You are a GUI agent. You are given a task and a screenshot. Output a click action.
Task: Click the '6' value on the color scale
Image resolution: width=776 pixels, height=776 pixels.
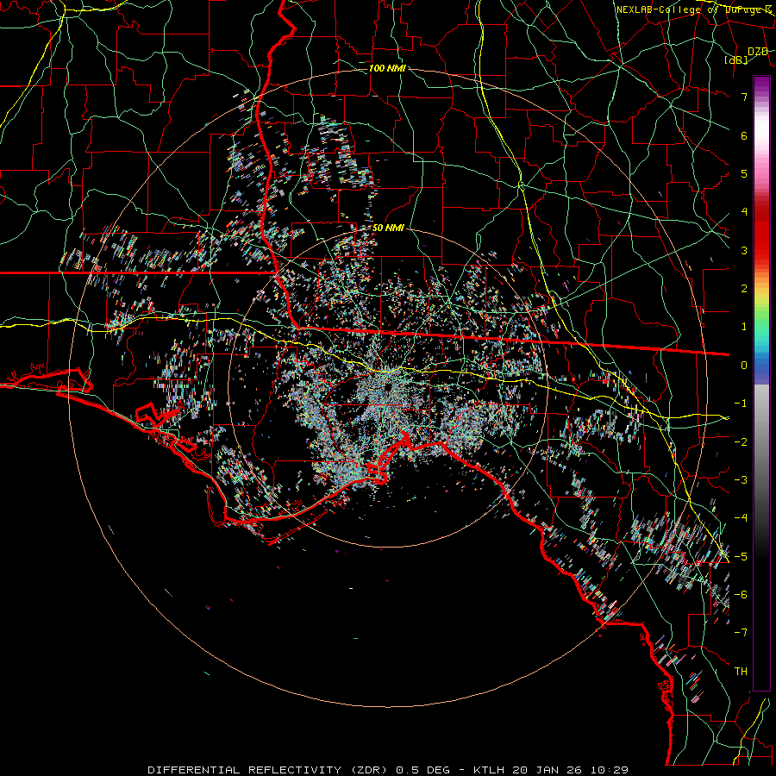tap(744, 135)
